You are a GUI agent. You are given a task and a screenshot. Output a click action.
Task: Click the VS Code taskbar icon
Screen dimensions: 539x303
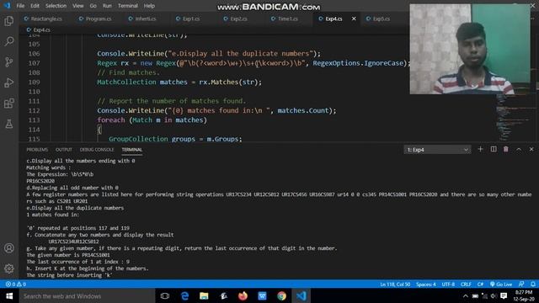(x=302, y=295)
